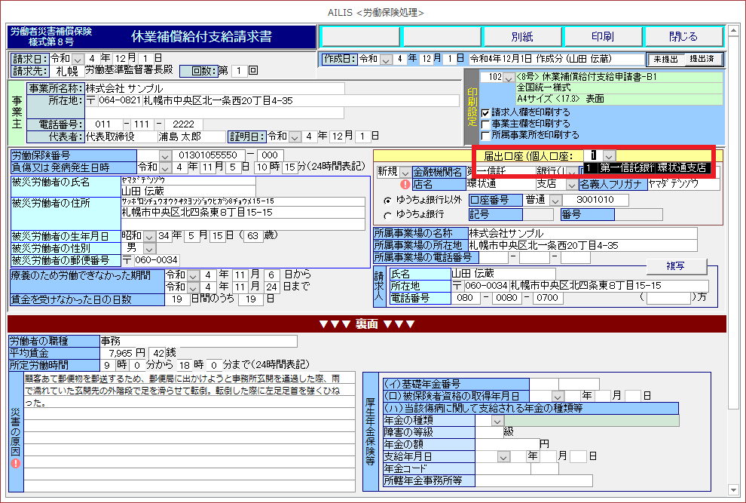The width and height of the screenshot is (746, 503).
Task: Select ゆうちょ銀行以外 radio button
Action: pyautogui.click(x=388, y=201)
